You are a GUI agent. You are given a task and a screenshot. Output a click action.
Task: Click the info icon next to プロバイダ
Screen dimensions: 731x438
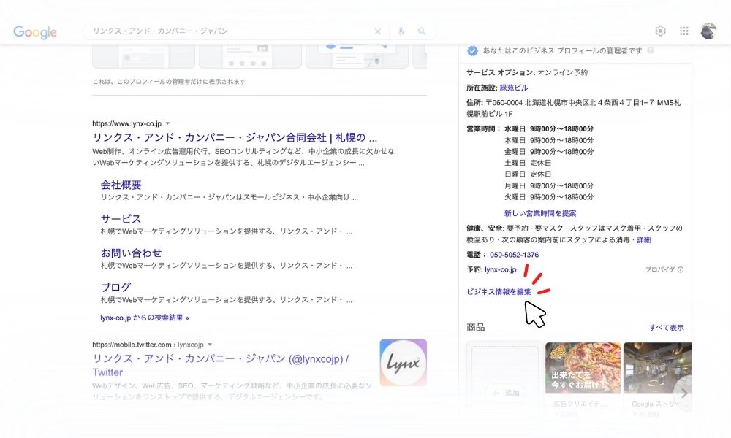681,269
